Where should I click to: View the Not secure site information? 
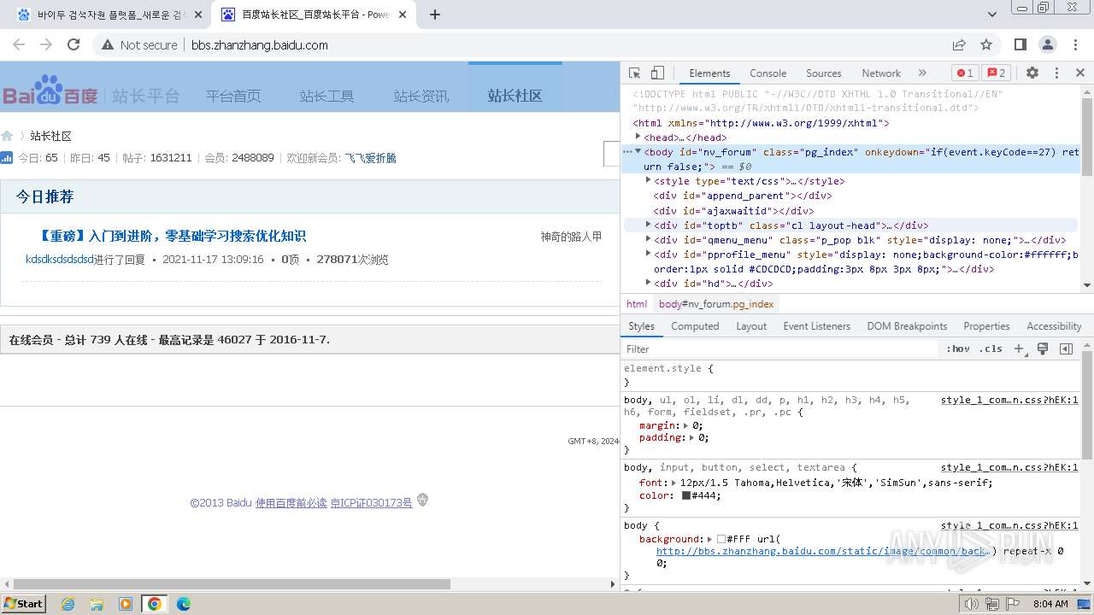[139, 45]
